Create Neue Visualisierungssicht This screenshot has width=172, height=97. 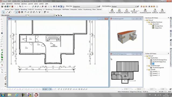tap(145, 11)
